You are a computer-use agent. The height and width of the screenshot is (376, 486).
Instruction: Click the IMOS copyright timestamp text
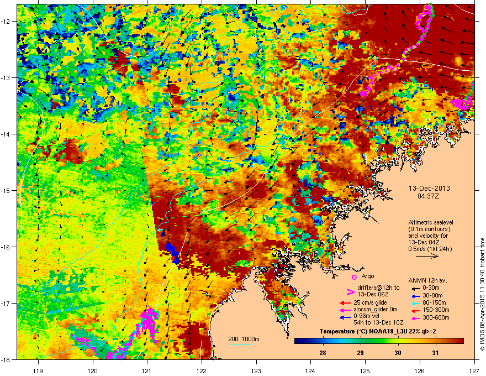pyautogui.click(x=482, y=294)
